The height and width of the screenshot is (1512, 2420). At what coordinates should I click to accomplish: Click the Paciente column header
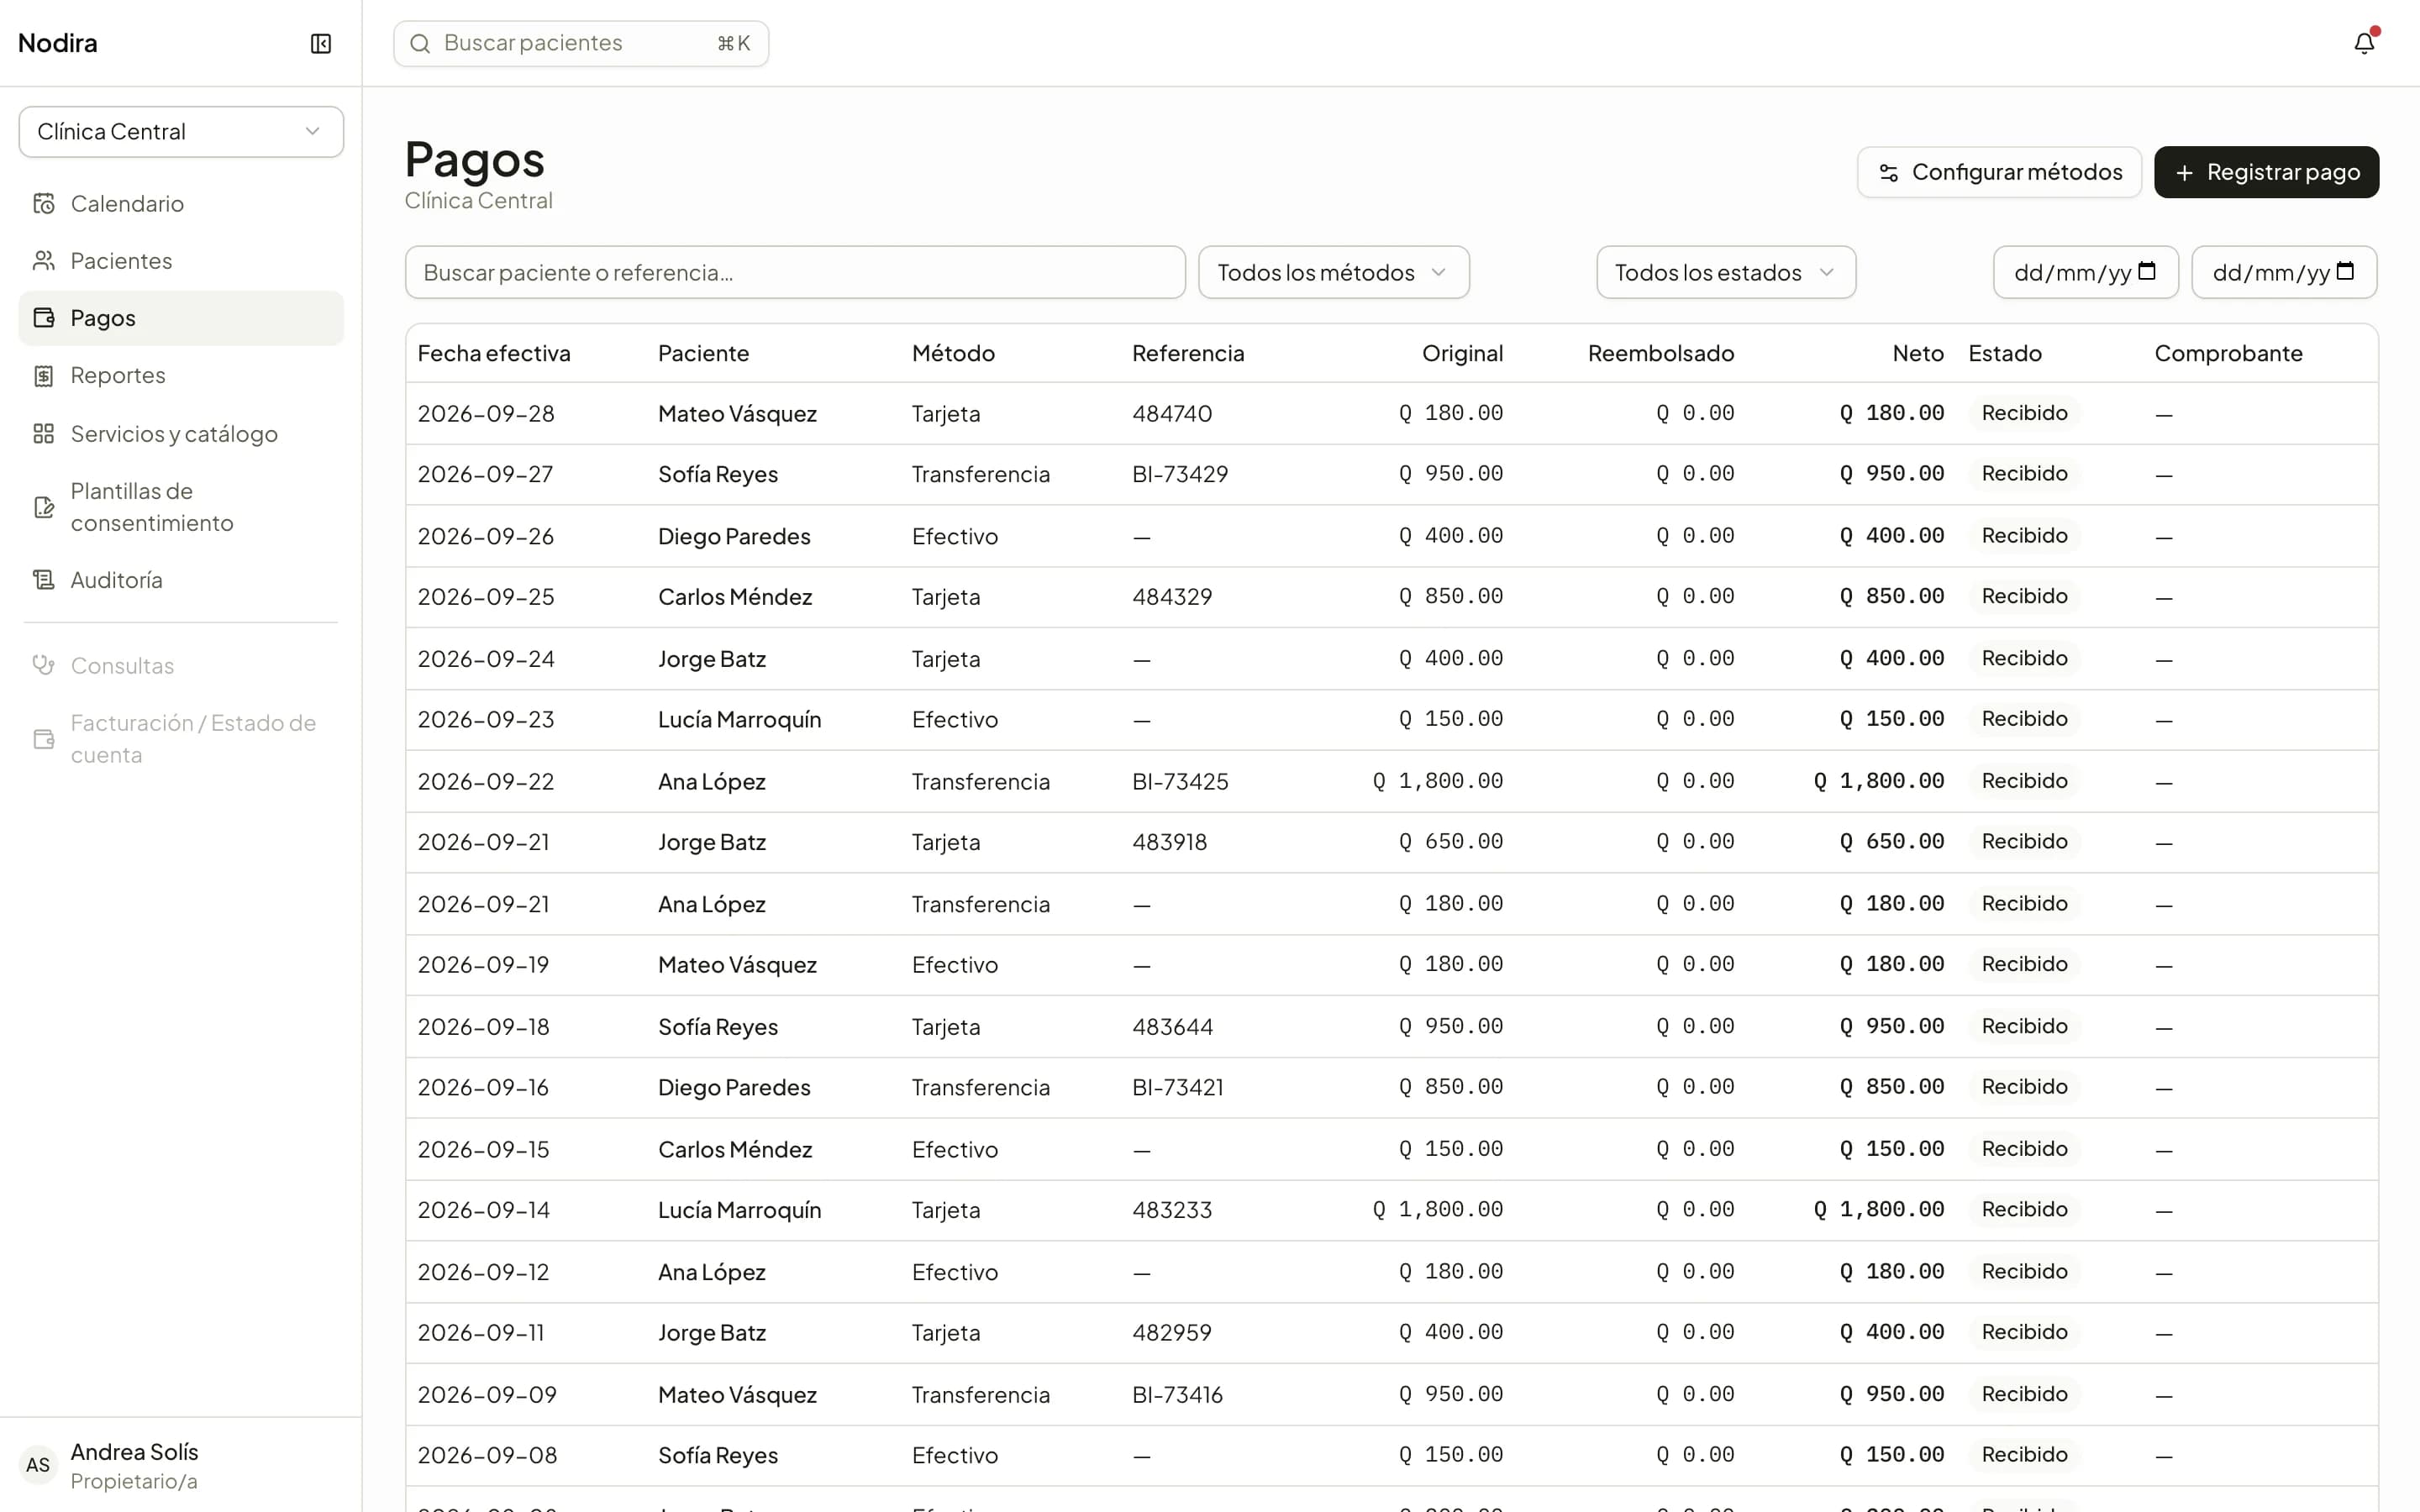pyautogui.click(x=703, y=353)
